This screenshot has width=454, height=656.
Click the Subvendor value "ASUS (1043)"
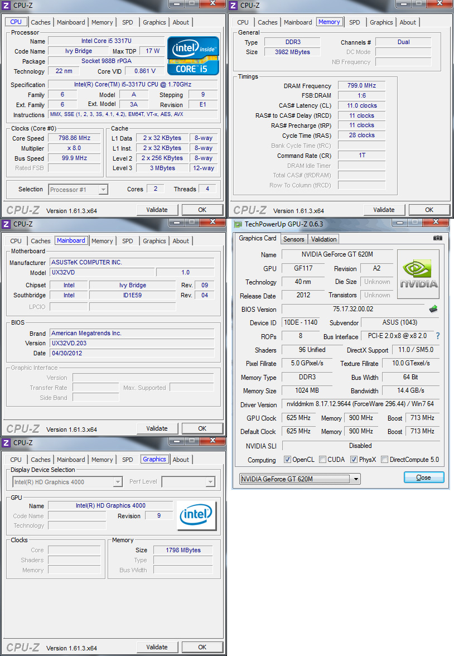click(400, 322)
